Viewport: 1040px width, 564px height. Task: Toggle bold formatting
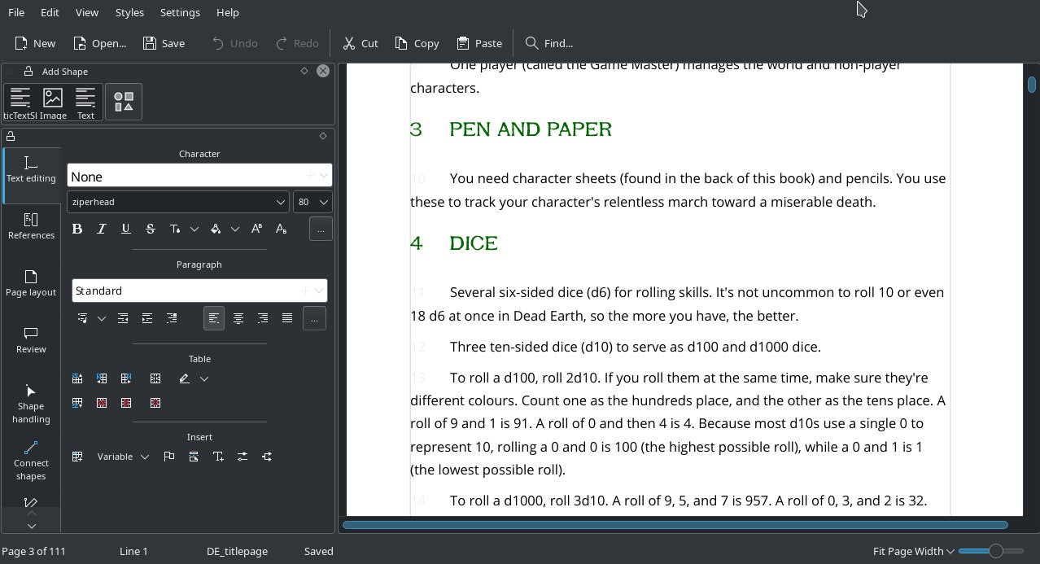[77, 230]
